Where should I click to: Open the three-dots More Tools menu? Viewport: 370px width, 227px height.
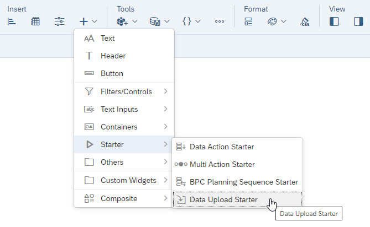click(x=220, y=21)
